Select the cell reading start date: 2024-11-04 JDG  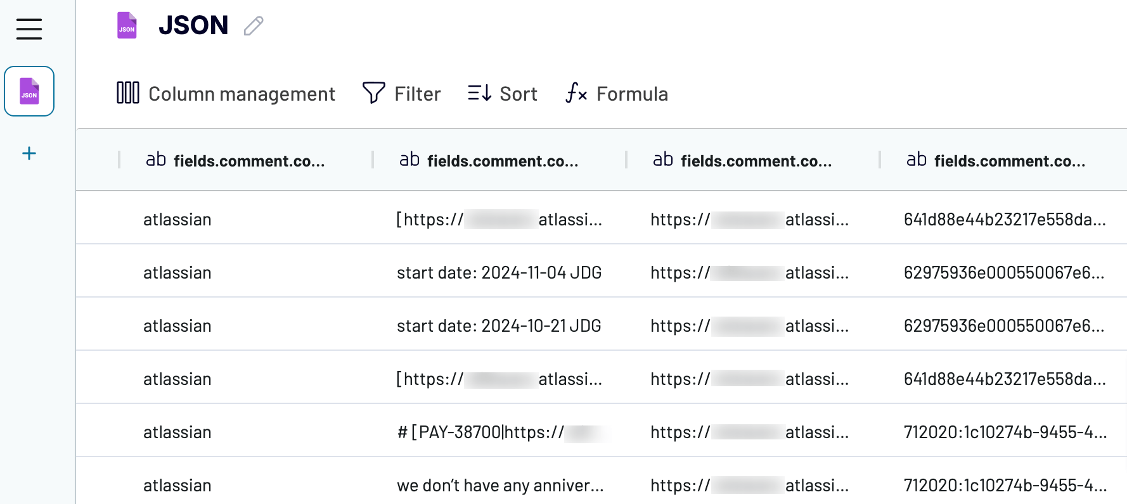(x=499, y=272)
